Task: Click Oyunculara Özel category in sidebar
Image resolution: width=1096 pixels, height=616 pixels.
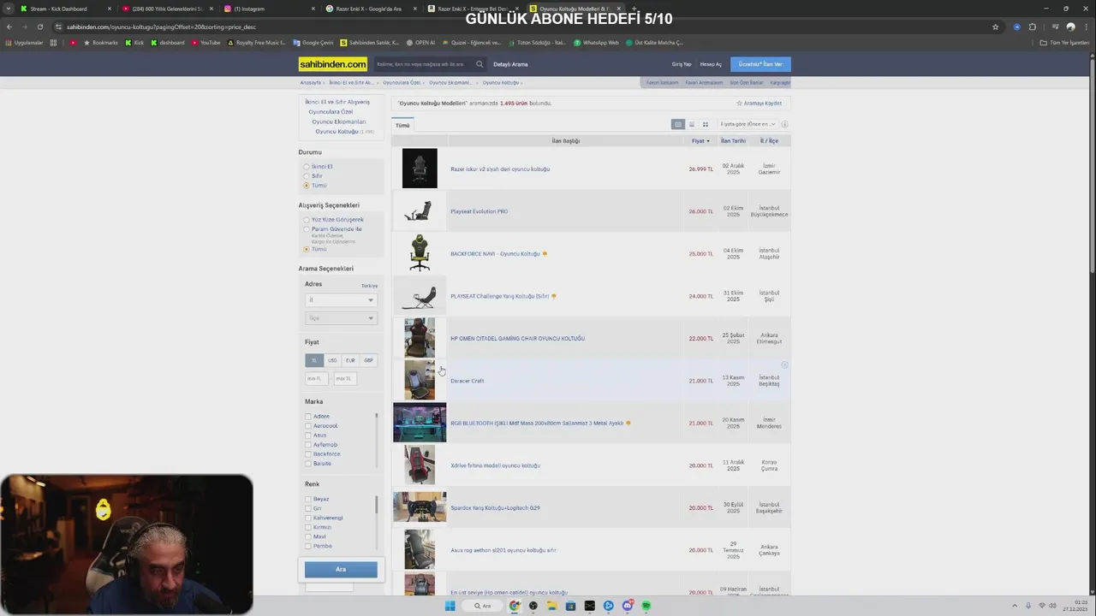Action: click(x=331, y=112)
